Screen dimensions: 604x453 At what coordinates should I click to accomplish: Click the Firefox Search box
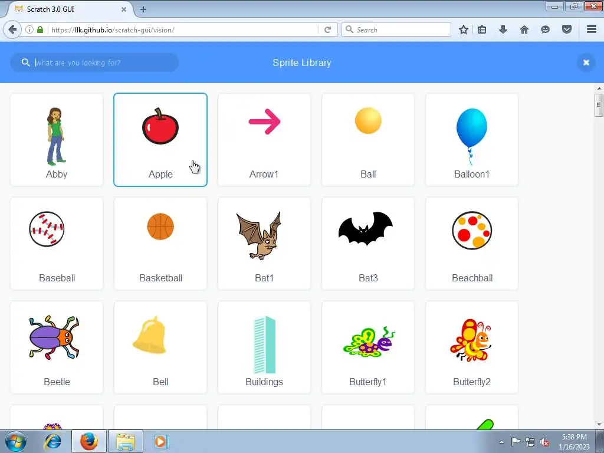click(396, 29)
